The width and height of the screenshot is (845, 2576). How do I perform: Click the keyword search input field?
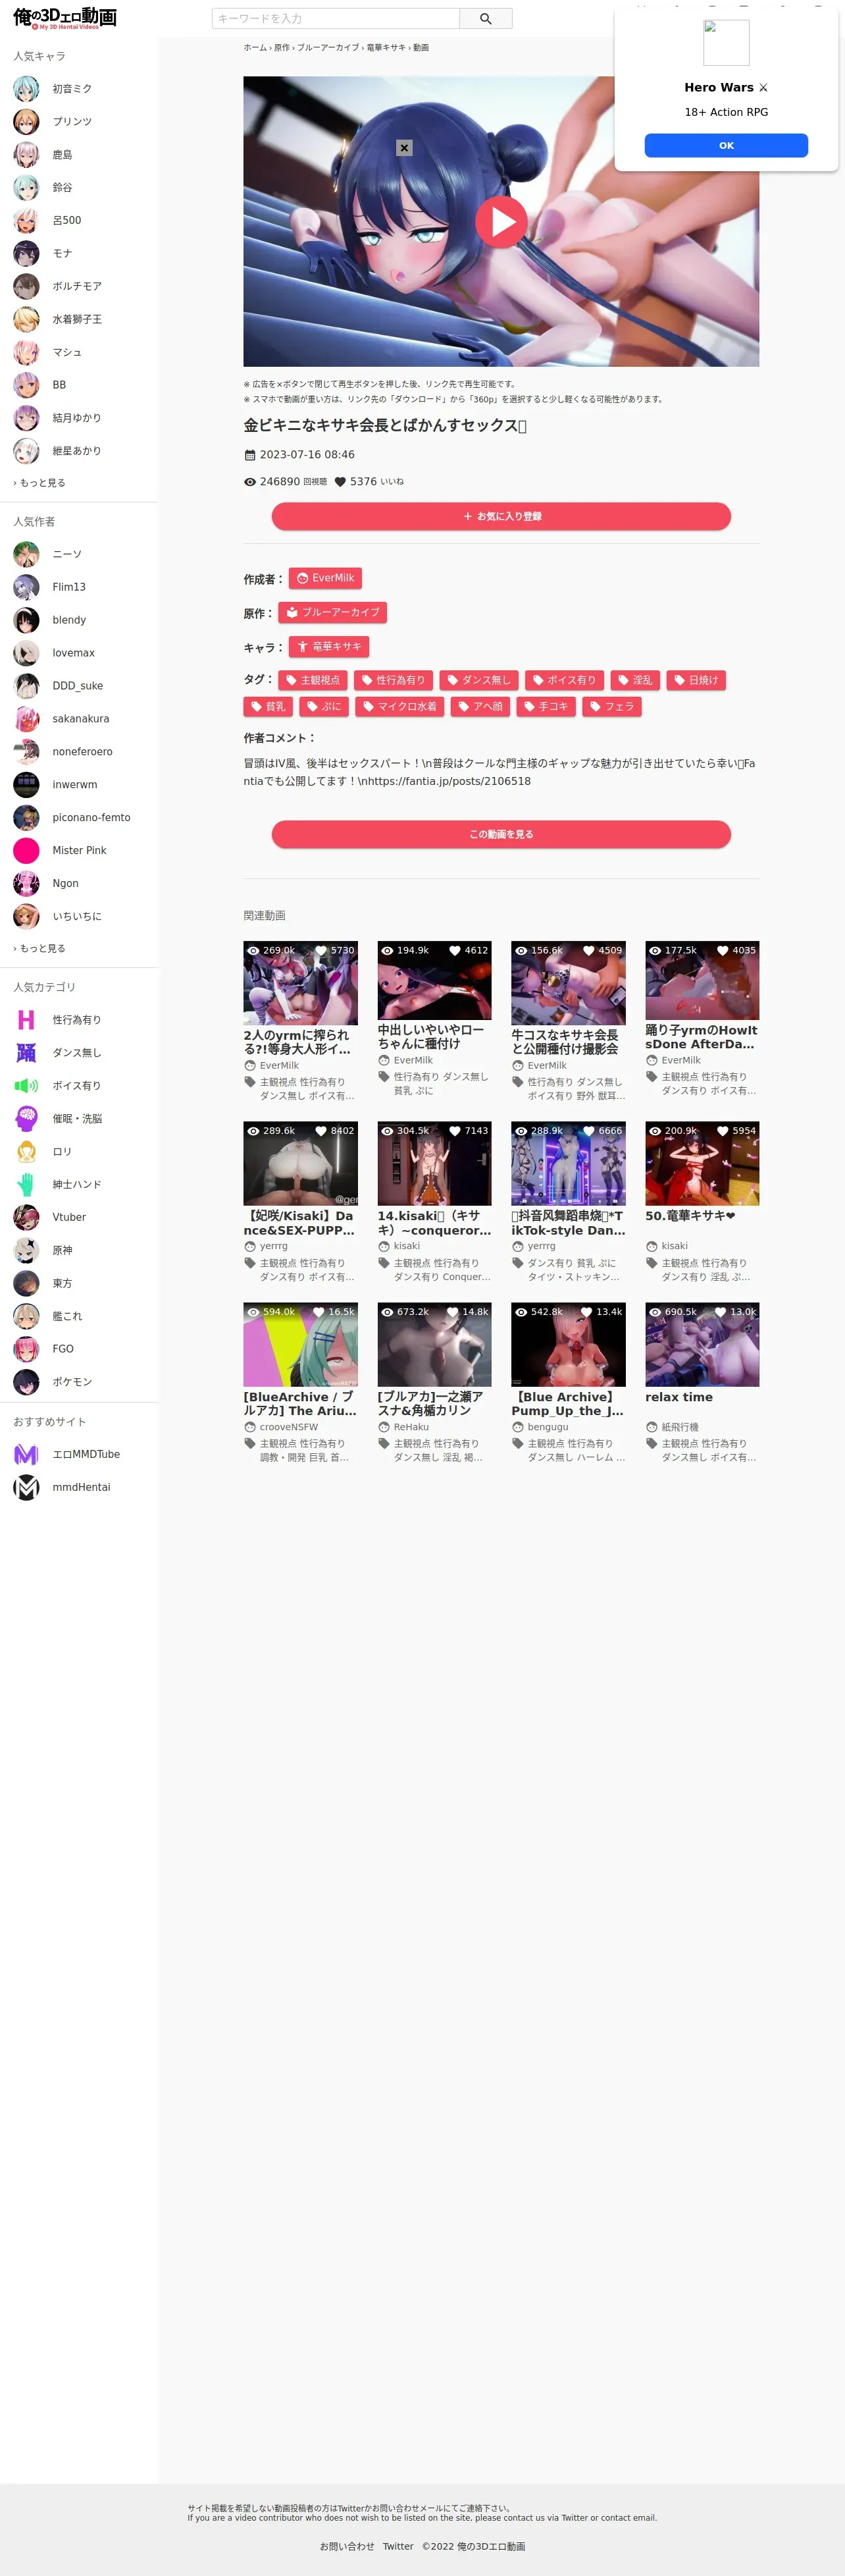[x=335, y=18]
